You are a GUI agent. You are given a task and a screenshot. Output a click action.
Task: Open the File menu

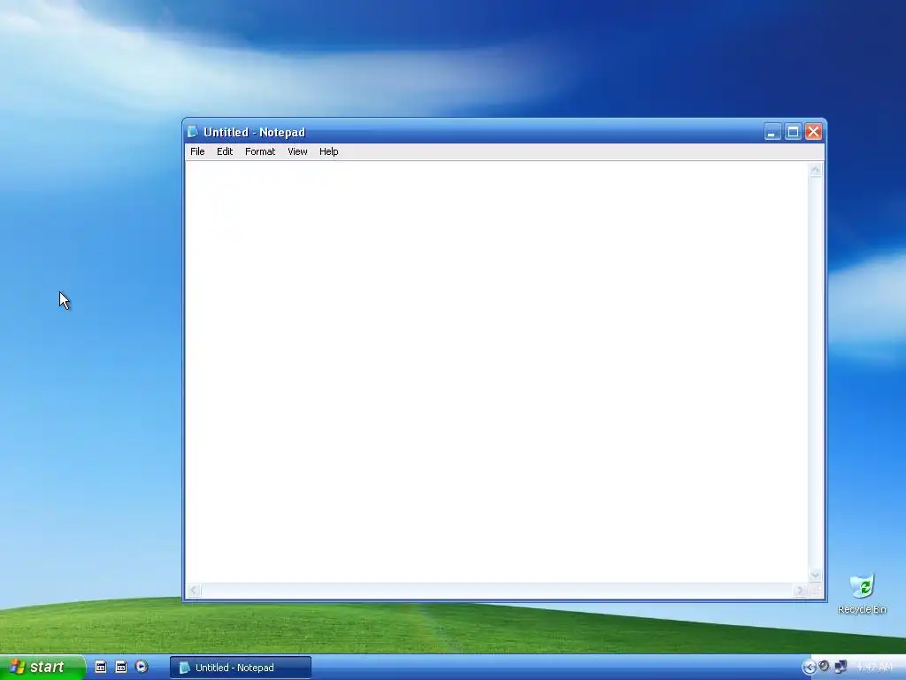(x=197, y=151)
